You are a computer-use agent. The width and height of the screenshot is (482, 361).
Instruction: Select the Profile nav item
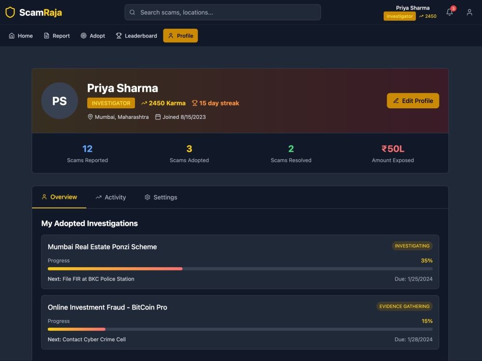[180, 36]
